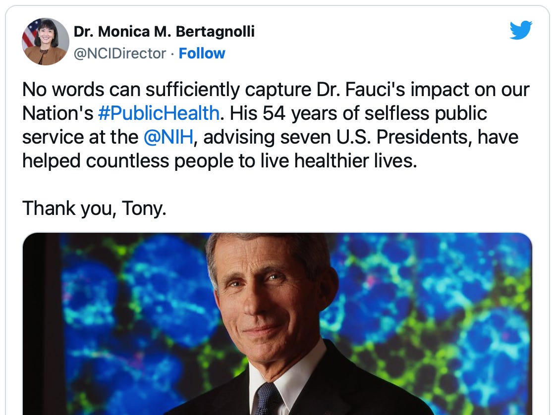
Task: Click the word "Nation's" in the tweet
Action: click(57, 113)
